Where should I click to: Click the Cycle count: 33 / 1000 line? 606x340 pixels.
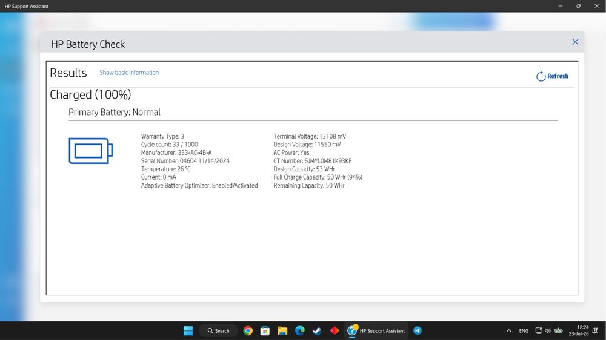point(169,145)
